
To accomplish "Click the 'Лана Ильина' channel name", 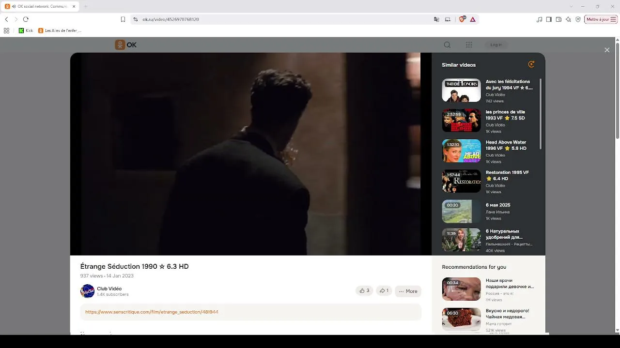I will pyautogui.click(x=497, y=212).
